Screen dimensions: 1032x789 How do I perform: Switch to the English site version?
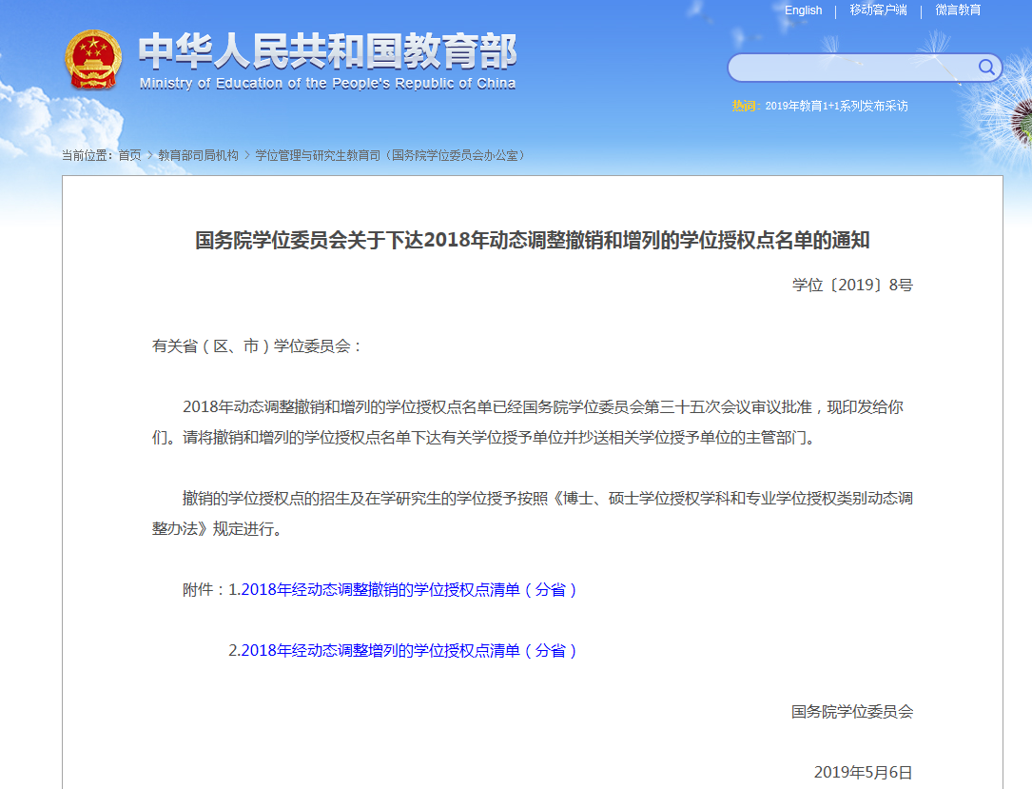803,10
